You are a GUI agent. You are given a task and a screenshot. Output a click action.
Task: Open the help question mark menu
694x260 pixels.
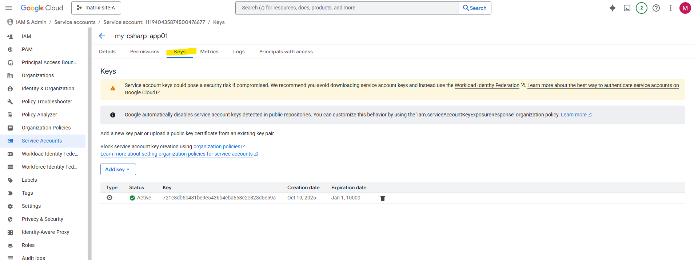coord(656,8)
